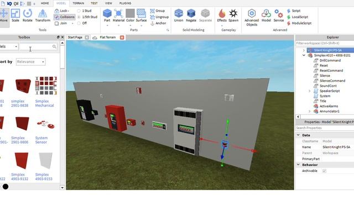354x199 pixels.
Task: Click the Toolbox search magnifier icon
Action: click(x=54, y=46)
